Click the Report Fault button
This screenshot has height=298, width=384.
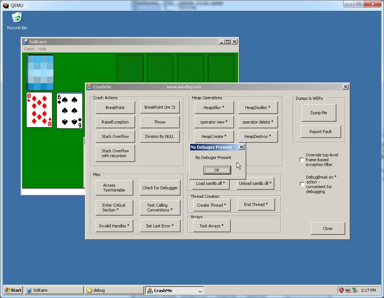320,132
